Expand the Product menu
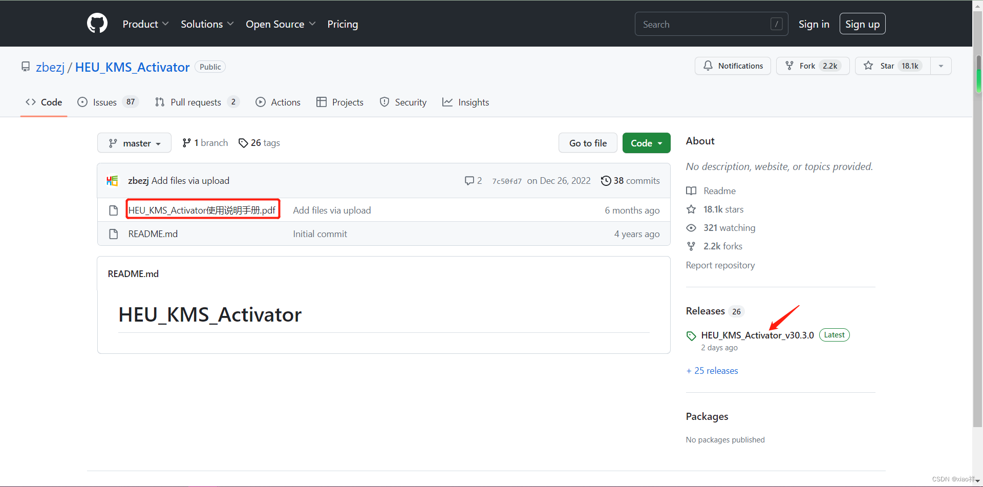The width and height of the screenshot is (983, 487). click(145, 24)
